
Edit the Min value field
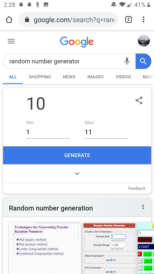tap(48, 132)
